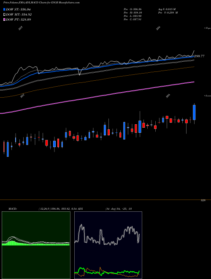Image resolution: width=211 pixels, height=279 pixels.
Task: Click the "Pre L: 335.90" low value
Action: 133,16
